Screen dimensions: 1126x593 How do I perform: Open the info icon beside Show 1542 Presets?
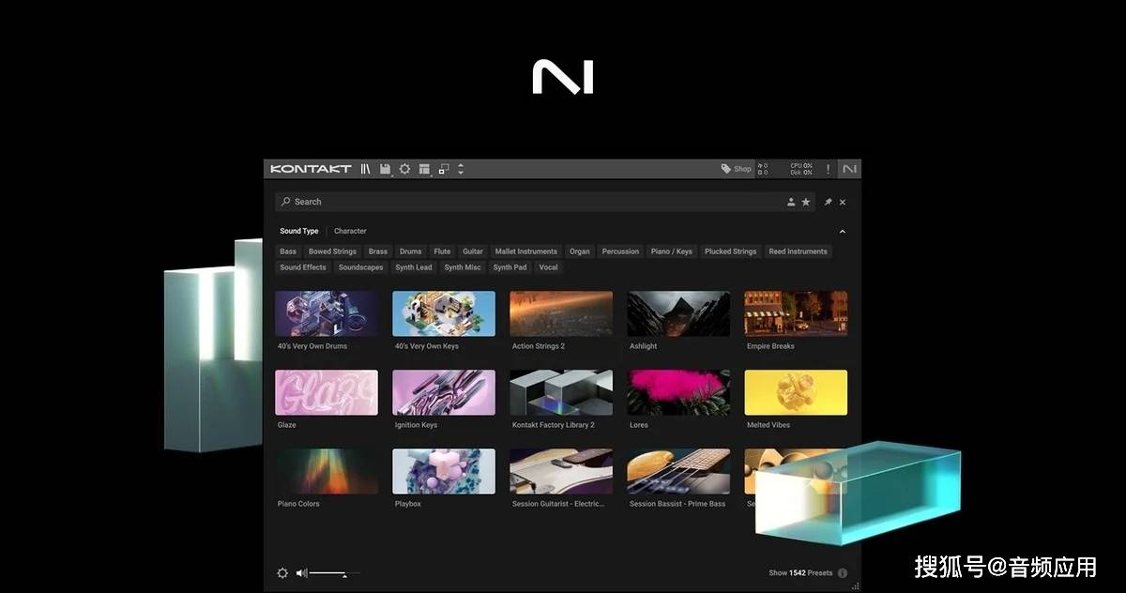click(x=843, y=572)
